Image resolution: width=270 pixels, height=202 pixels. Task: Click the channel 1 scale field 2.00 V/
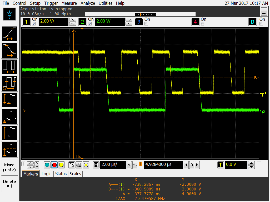tap(53, 22)
